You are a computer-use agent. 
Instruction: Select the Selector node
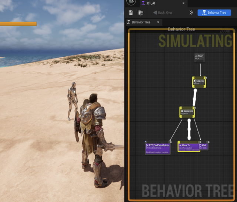click(x=199, y=82)
